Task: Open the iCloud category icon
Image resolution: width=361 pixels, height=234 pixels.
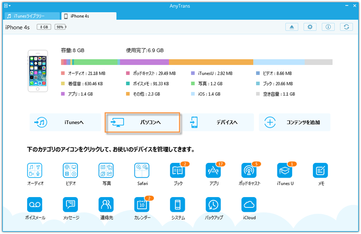Action: 249,205
